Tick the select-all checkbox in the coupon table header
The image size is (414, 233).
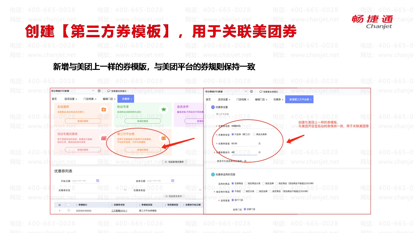[68, 205]
